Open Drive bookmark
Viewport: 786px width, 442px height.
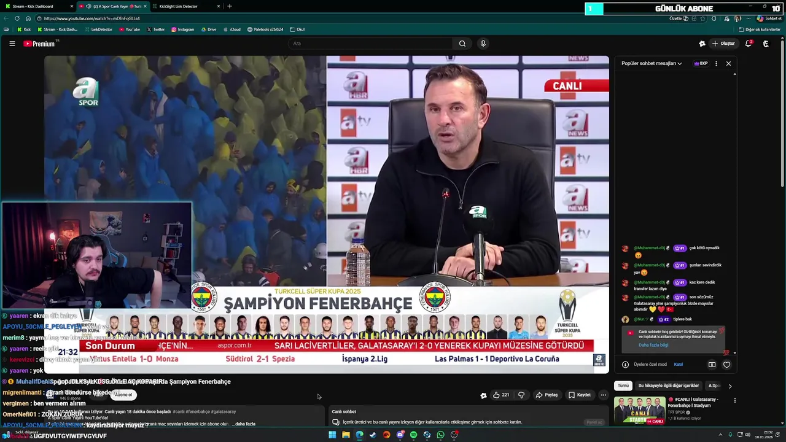click(x=208, y=29)
